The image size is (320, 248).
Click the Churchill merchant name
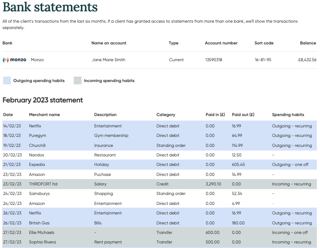37,146
